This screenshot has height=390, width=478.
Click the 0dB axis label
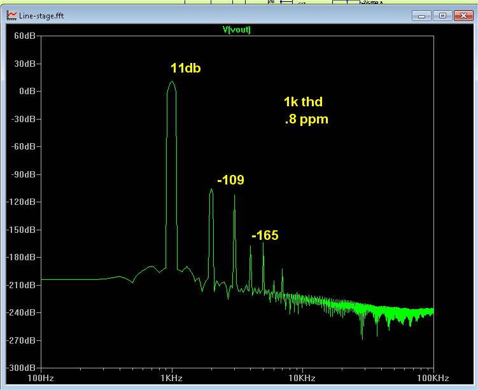click(x=27, y=91)
